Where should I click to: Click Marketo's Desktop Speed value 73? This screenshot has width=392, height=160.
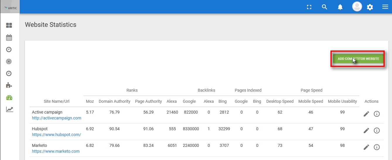[280, 145]
